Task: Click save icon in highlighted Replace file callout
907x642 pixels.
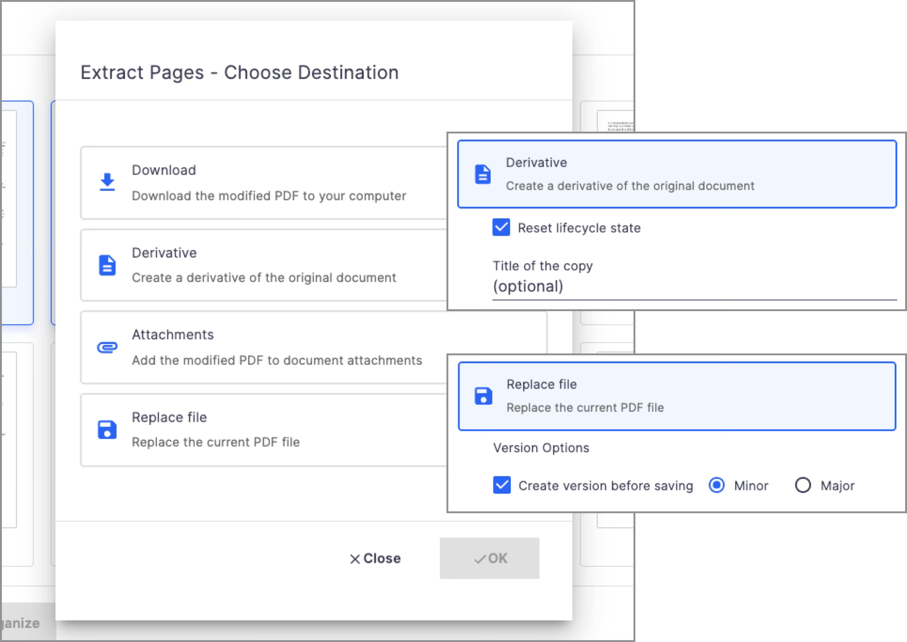Action: pyautogui.click(x=483, y=396)
